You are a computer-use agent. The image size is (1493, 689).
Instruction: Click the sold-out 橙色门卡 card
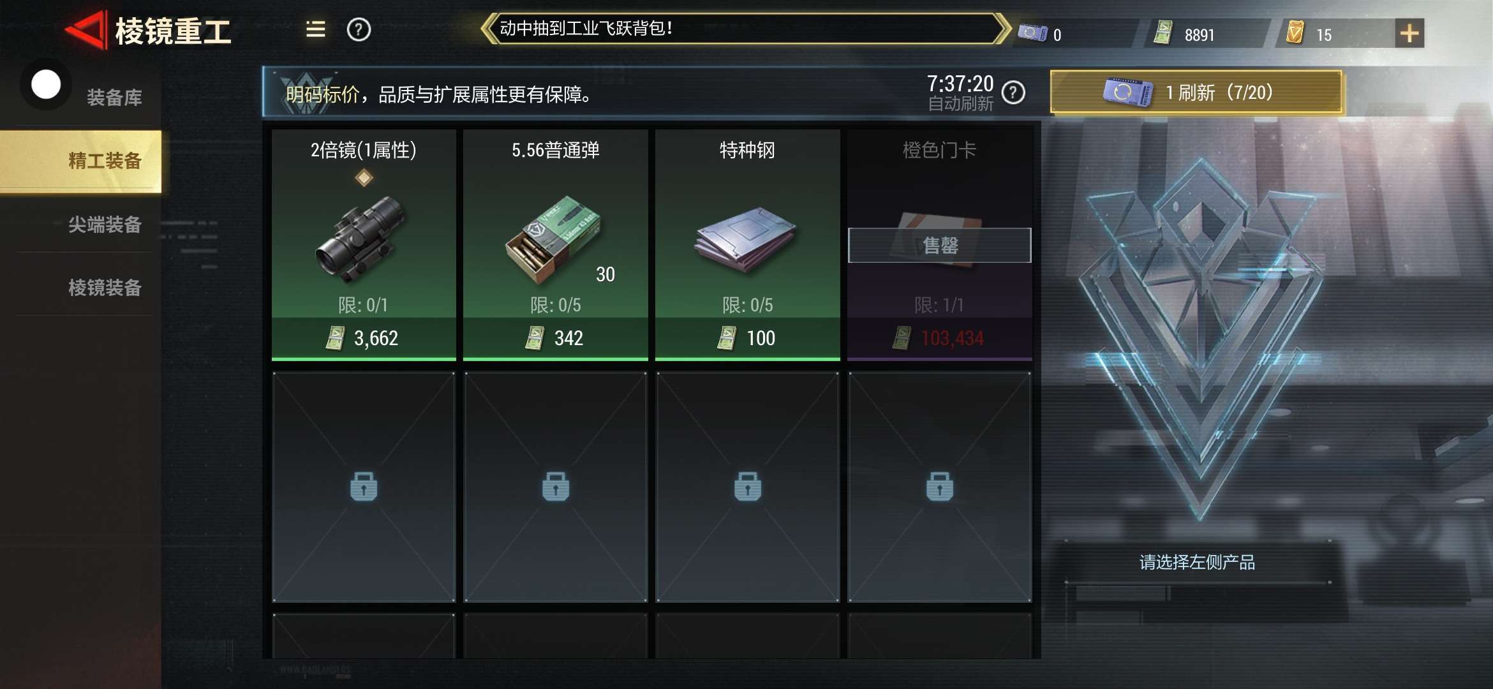[x=940, y=245]
